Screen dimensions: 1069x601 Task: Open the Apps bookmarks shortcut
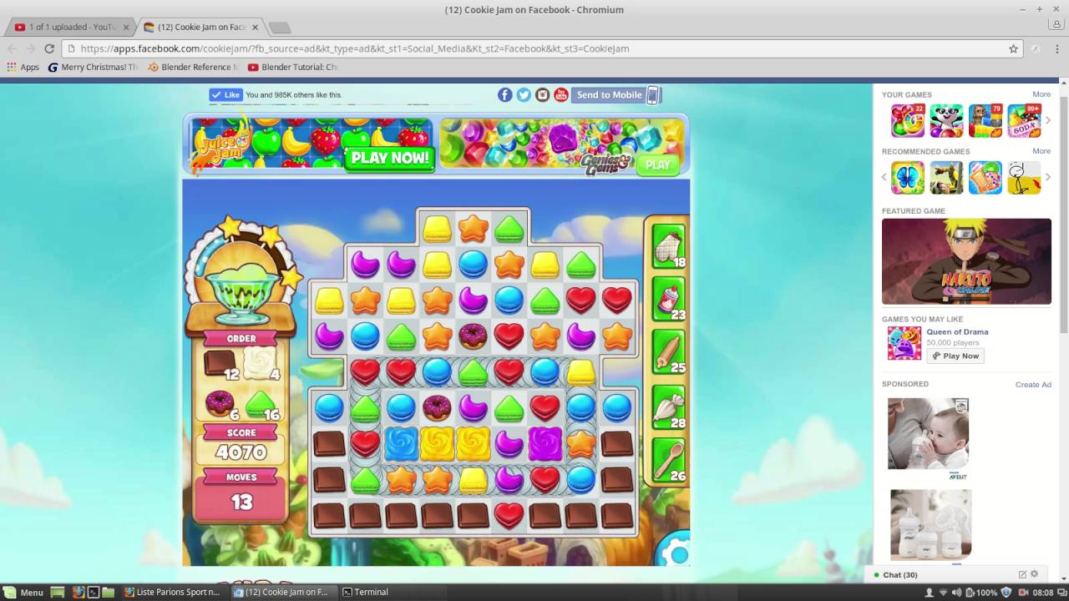(23, 67)
